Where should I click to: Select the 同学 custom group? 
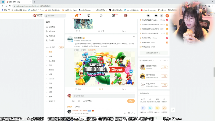[x=50, y=65]
